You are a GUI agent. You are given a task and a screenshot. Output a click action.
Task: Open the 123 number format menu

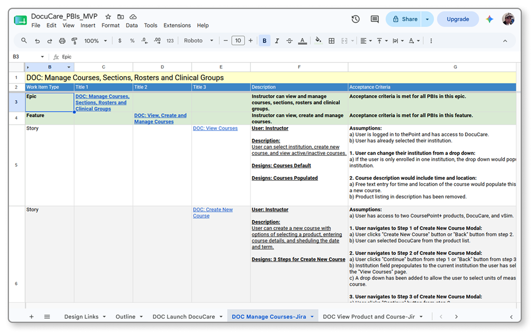(x=170, y=41)
